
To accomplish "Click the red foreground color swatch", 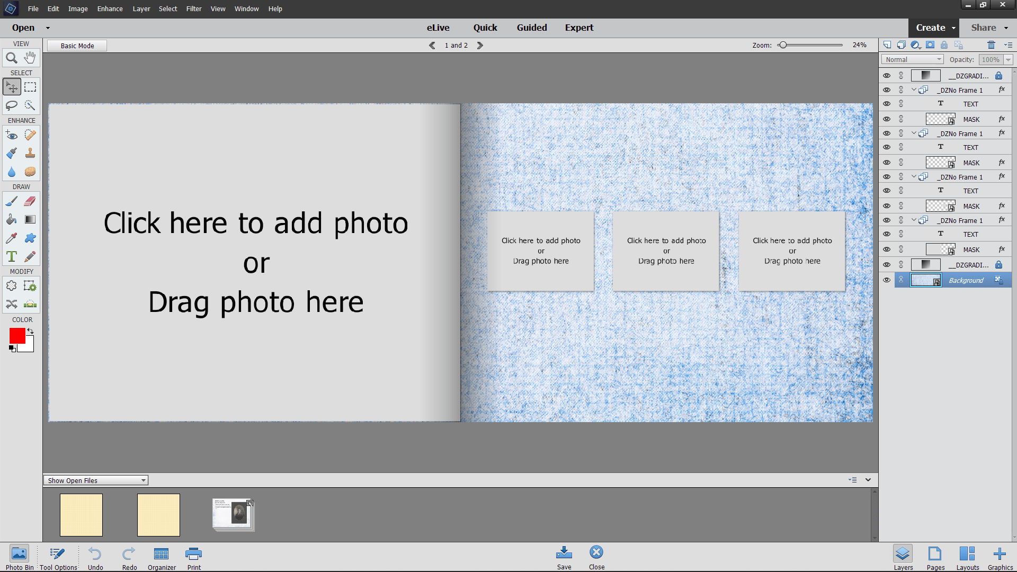I will click(17, 335).
